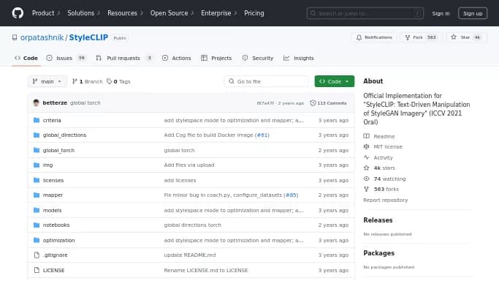Open orpatashnik's profile link
Screen dimensions: 499x281
pos(42,37)
